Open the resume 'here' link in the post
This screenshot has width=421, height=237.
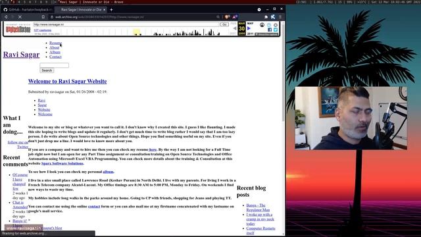(153, 149)
